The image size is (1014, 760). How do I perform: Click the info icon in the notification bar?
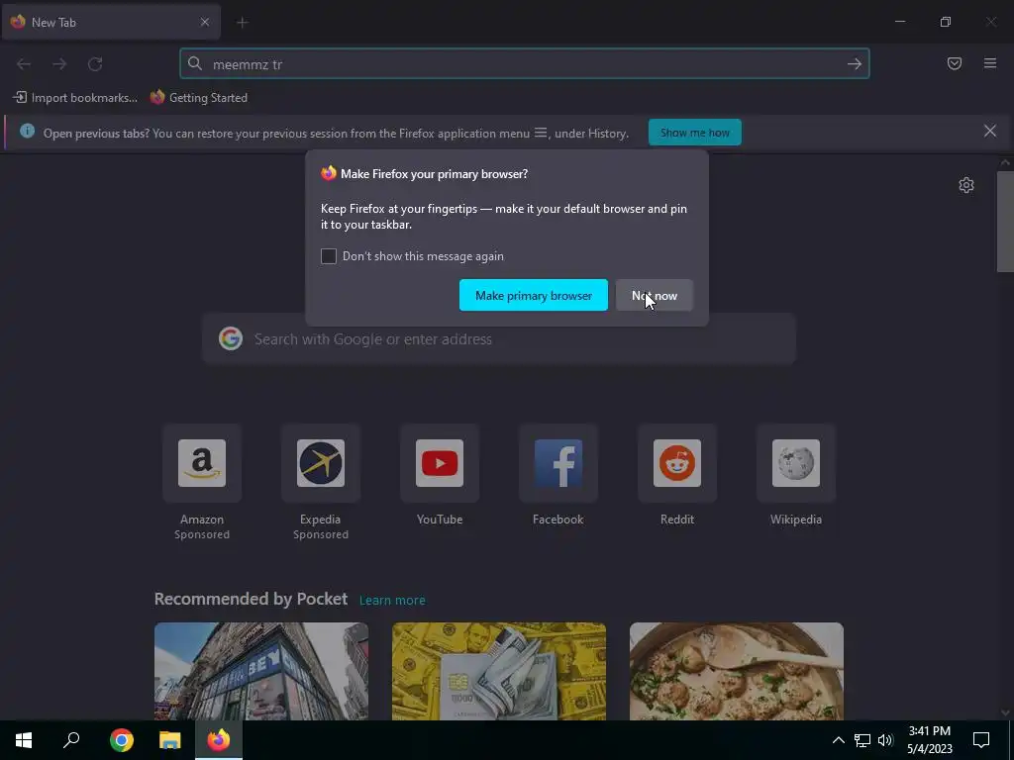pos(27,132)
